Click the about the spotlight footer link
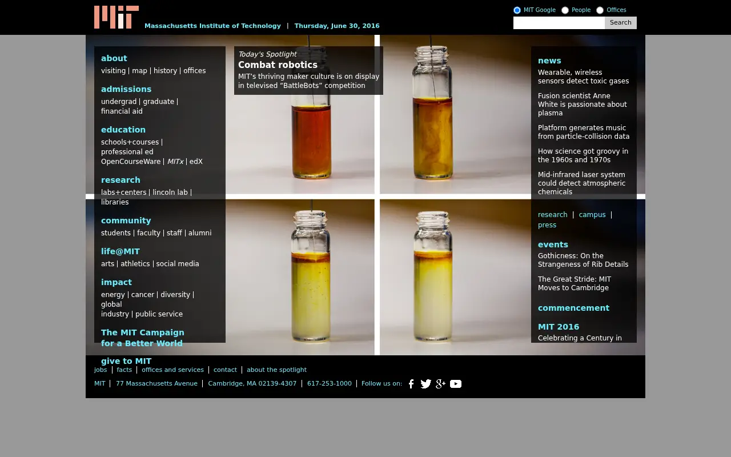This screenshot has height=457, width=731. pos(276,370)
